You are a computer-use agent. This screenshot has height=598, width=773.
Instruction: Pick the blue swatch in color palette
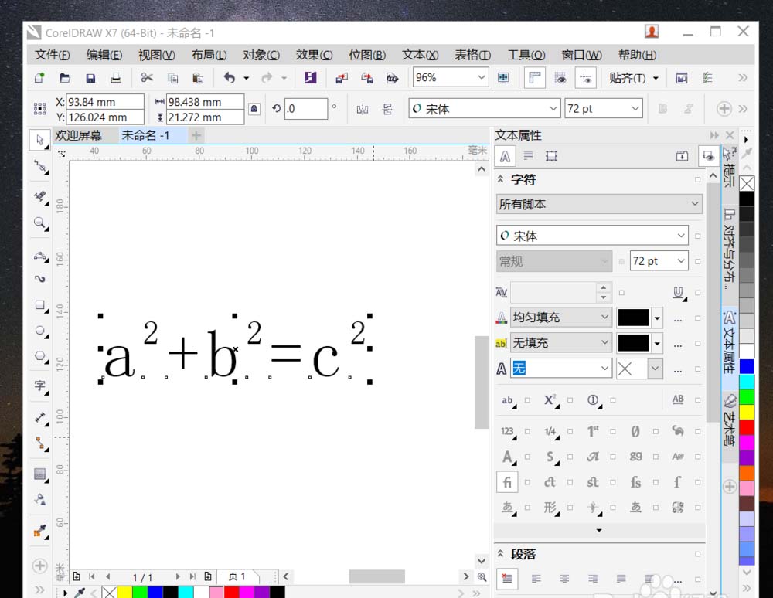[x=747, y=366]
